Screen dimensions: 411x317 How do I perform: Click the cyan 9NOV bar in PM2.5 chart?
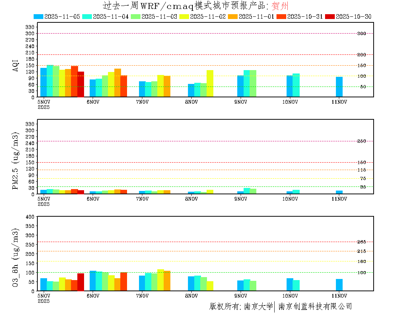247,191
